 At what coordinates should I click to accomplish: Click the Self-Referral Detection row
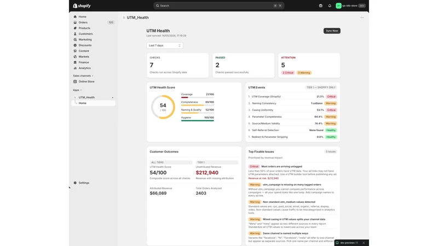292,130
